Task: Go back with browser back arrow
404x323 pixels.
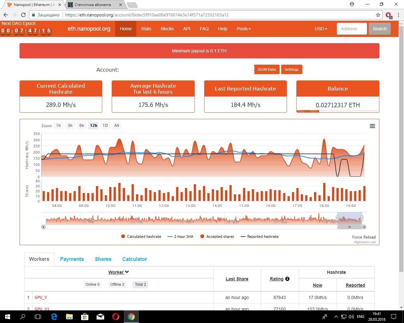Action: click(6, 15)
